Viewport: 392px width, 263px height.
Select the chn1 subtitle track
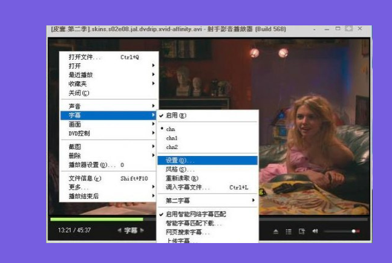pyautogui.click(x=172, y=138)
